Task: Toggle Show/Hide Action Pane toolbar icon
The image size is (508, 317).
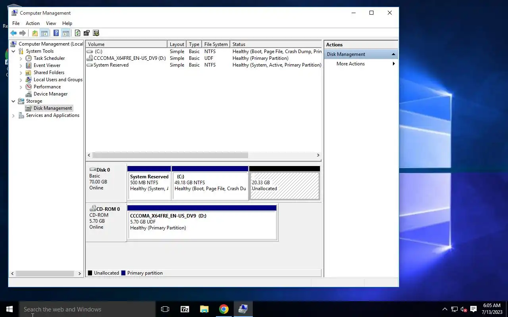Action: pyautogui.click(x=66, y=33)
